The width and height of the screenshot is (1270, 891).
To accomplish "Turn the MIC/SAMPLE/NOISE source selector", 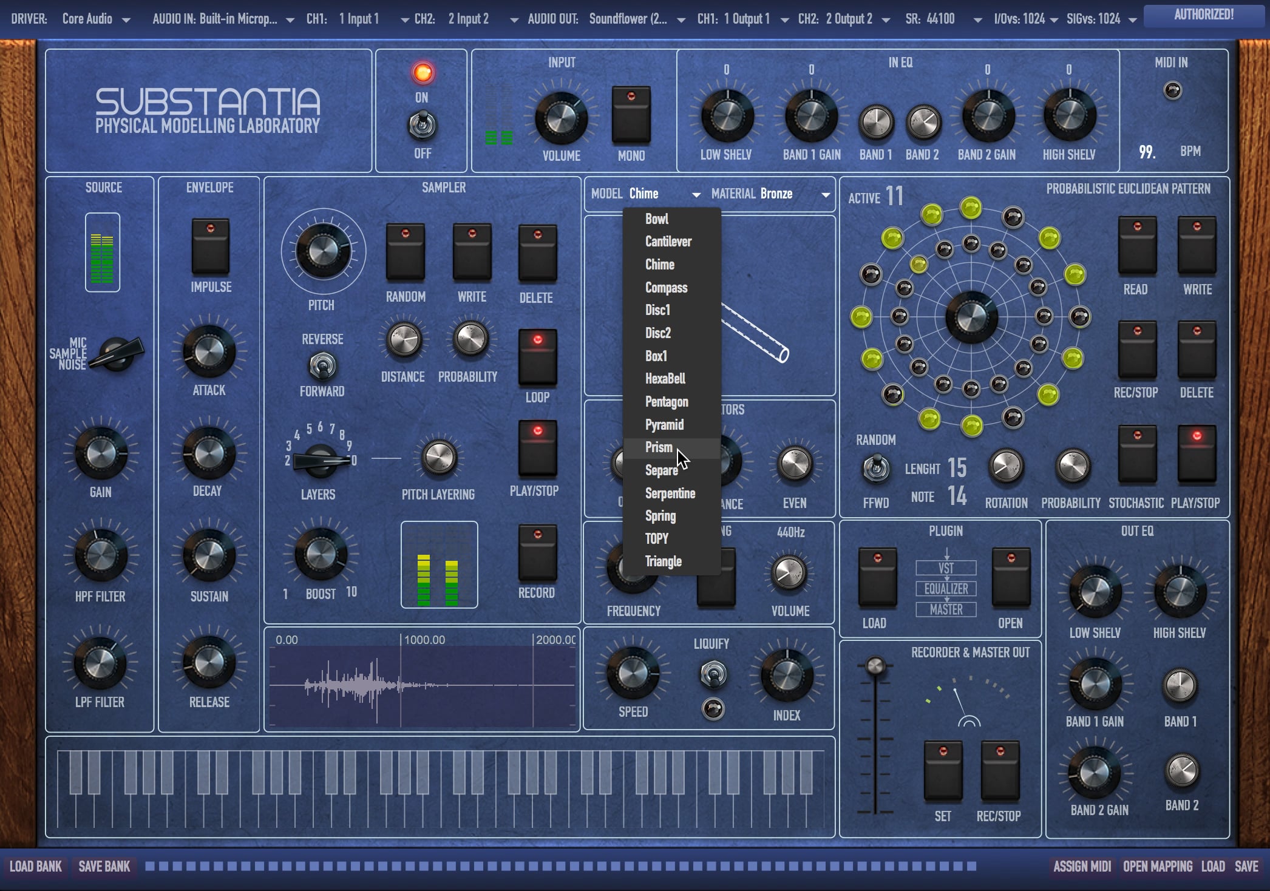I will tap(117, 354).
